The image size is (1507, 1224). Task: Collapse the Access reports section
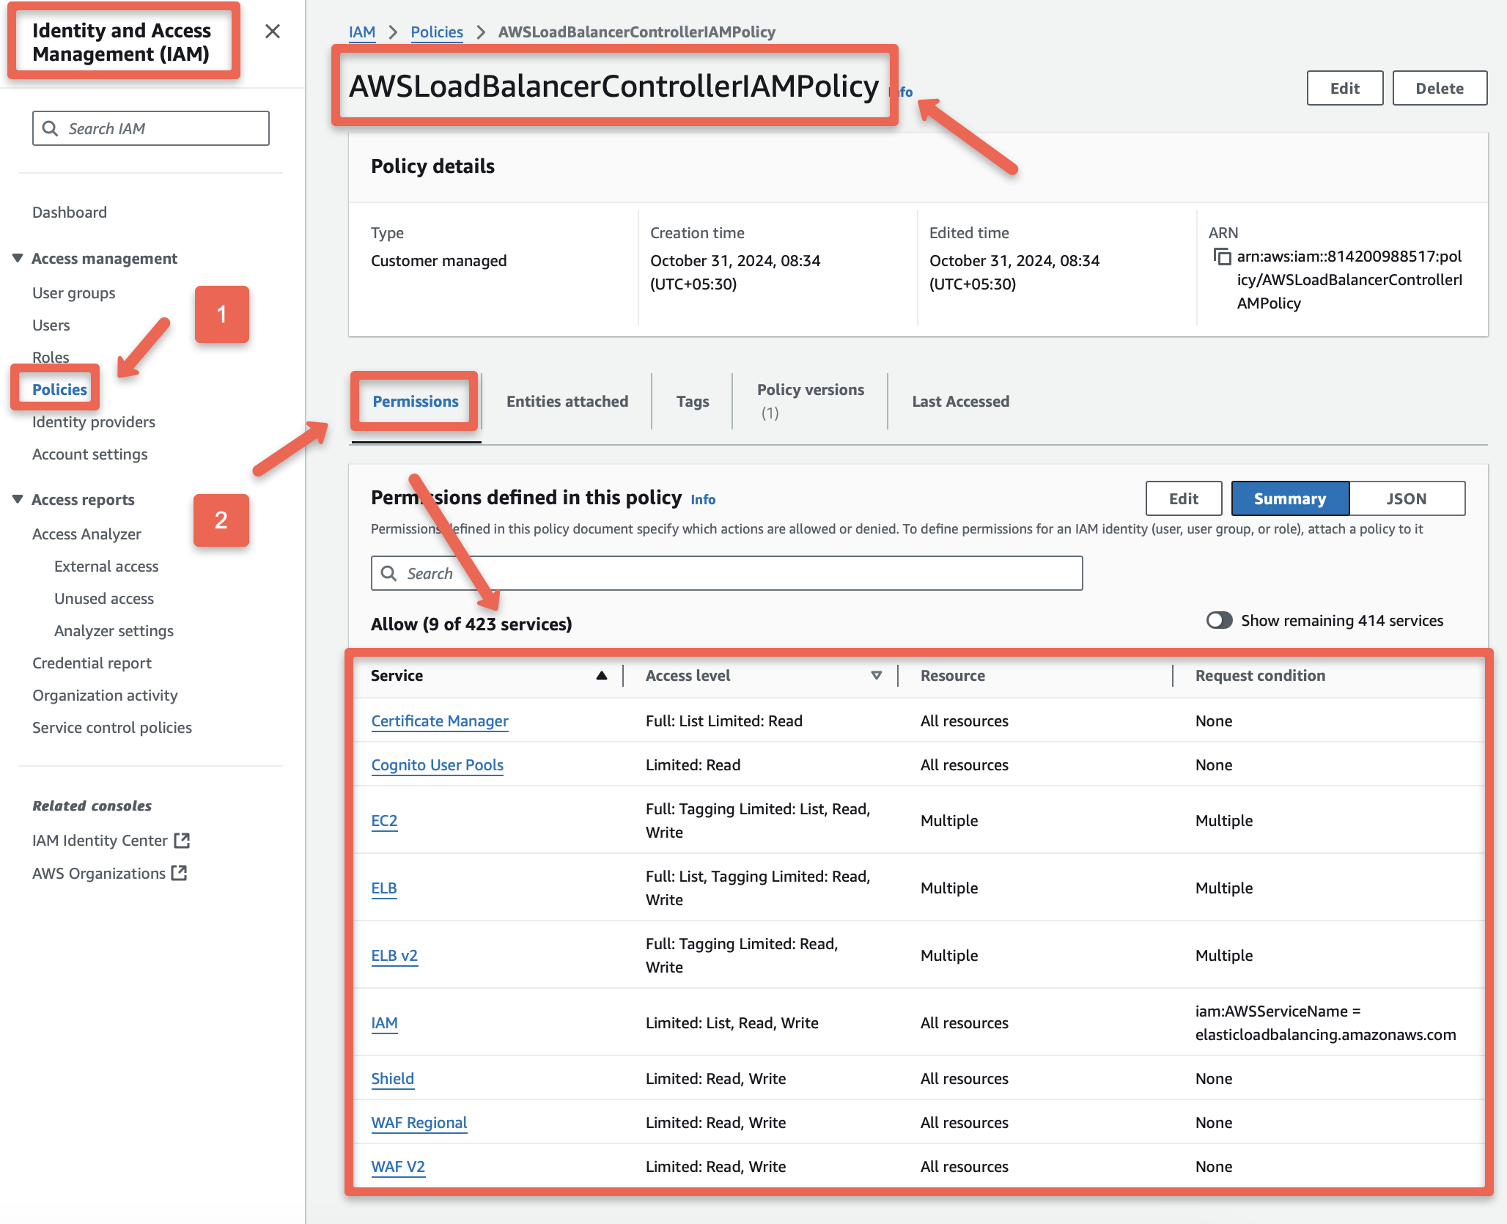click(16, 499)
